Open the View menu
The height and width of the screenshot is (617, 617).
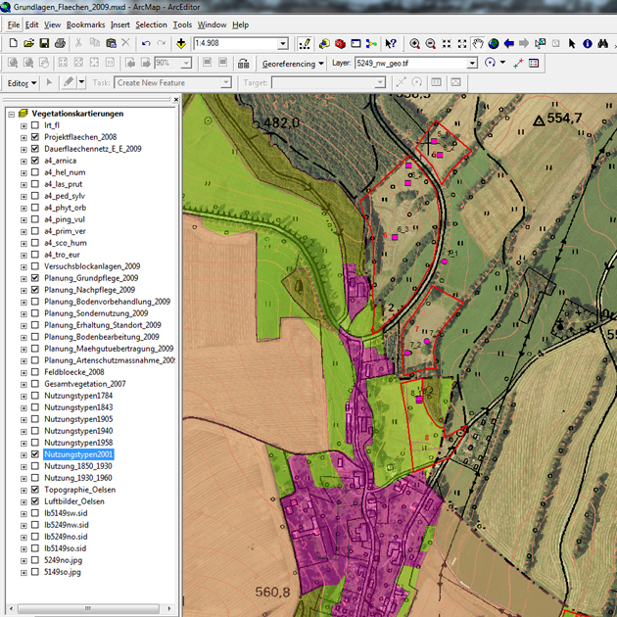coord(52,24)
